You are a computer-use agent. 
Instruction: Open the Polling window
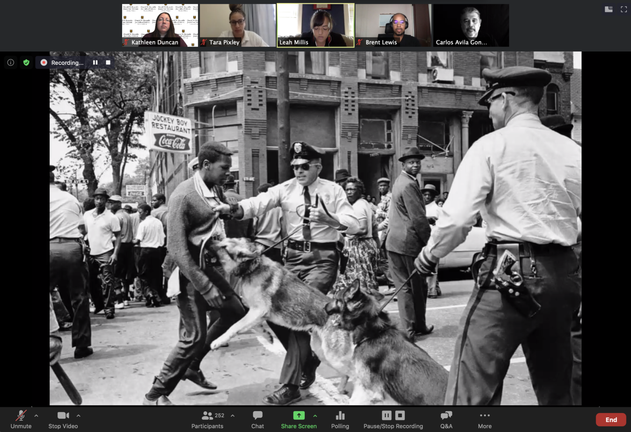point(340,419)
